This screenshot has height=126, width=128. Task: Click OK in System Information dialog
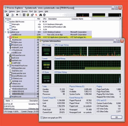tap(117, 117)
